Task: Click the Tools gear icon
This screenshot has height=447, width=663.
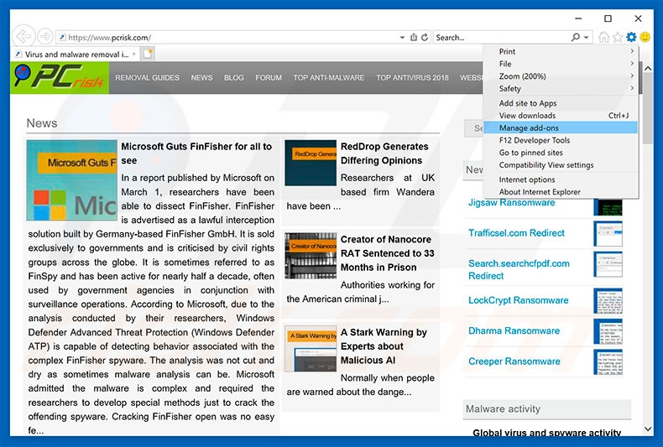Action: (x=631, y=37)
